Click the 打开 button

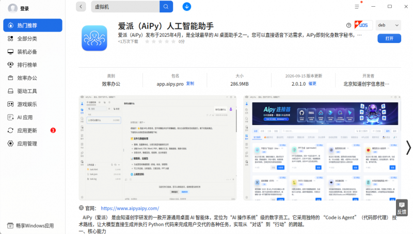click(x=389, y=38)
